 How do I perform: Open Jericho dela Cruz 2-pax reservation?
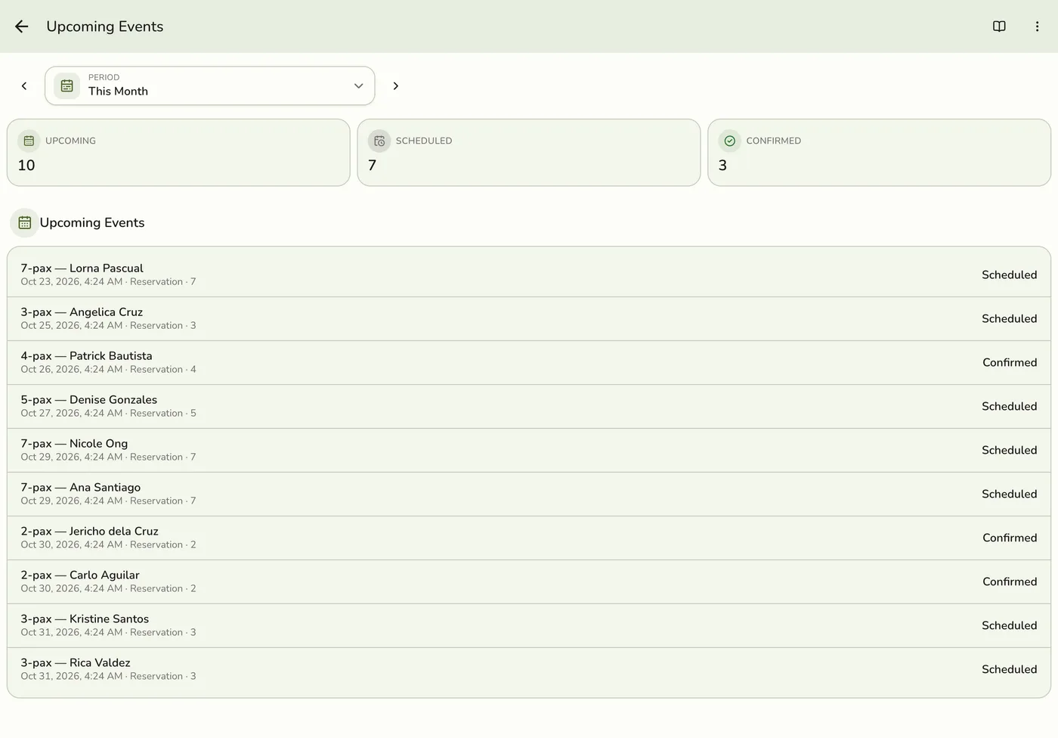(529, 538)
